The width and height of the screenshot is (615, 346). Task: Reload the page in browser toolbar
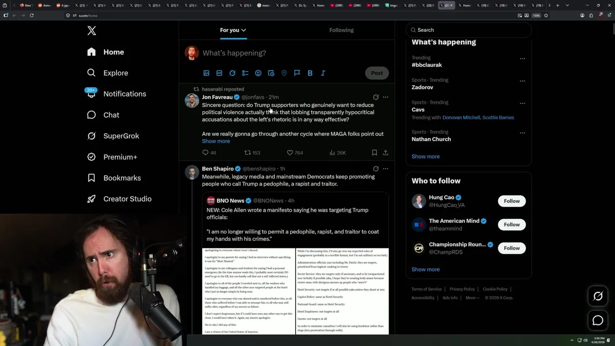(x=32, y=15)
